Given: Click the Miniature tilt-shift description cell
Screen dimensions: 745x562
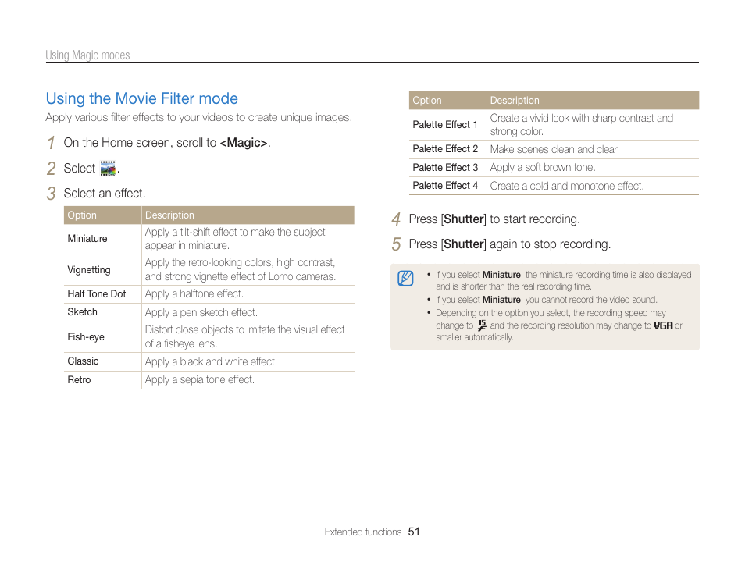Looking at the screenshot, I should [x=248, y=239].
